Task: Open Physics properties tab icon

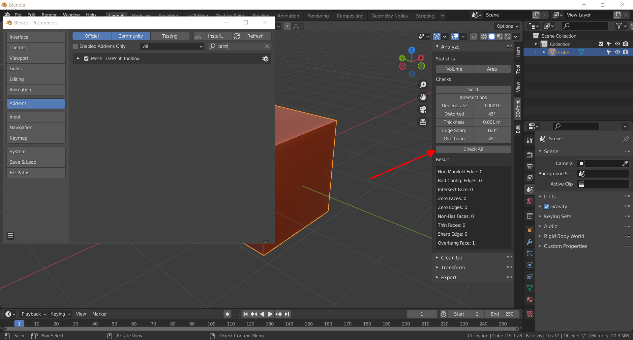Action: [529, 265]
